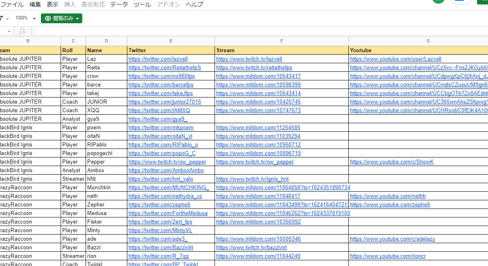
Task: Click the Stream header cell
Action: coord(282,50)
